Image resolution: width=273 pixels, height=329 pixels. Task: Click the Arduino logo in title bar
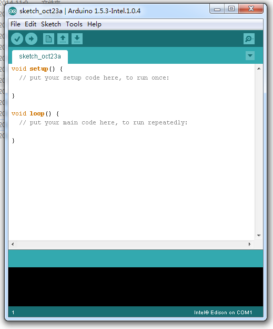click(13, 11)
